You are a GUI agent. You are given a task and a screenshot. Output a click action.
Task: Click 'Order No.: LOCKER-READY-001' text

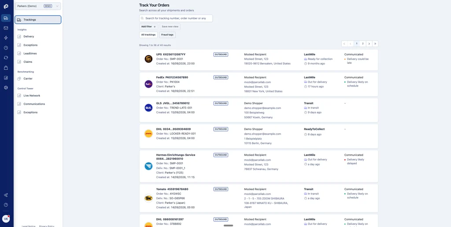(x=176, y=134)
